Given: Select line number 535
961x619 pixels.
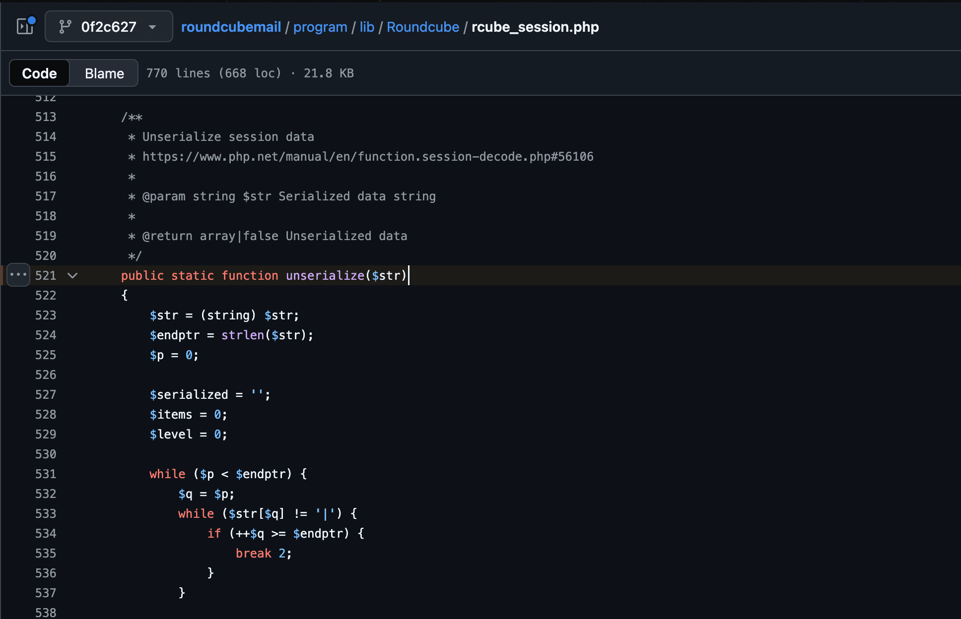Looking at the screenshot, I should pyautogui.click(x=46, y=553).
